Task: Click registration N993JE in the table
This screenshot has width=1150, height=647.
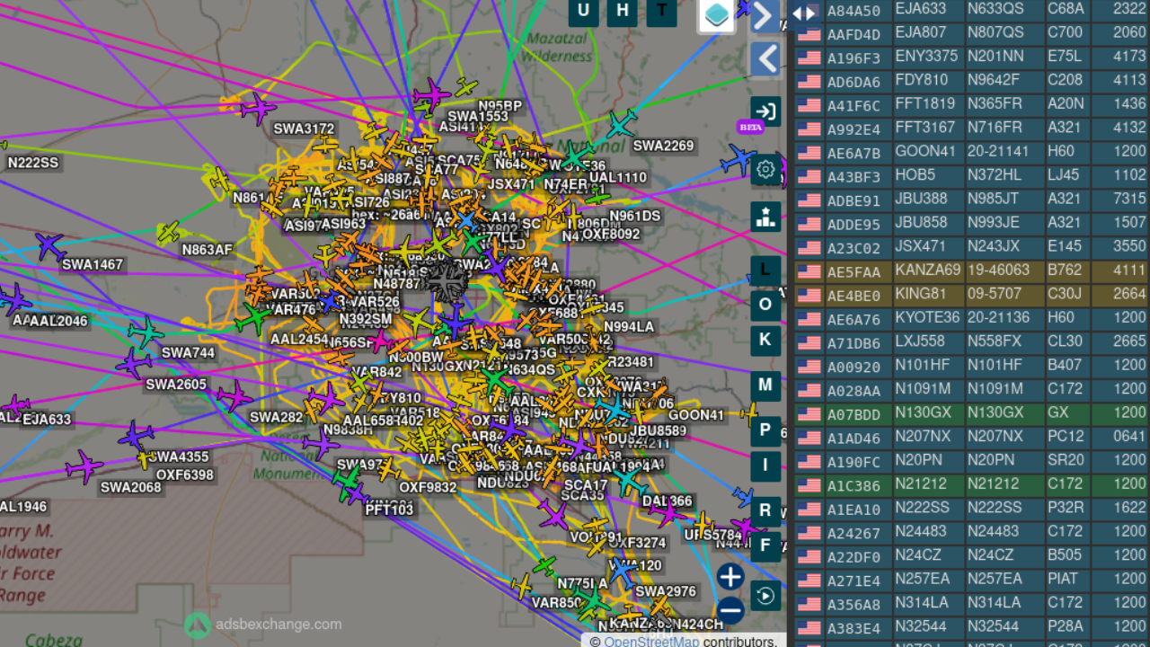Action: 994,223
